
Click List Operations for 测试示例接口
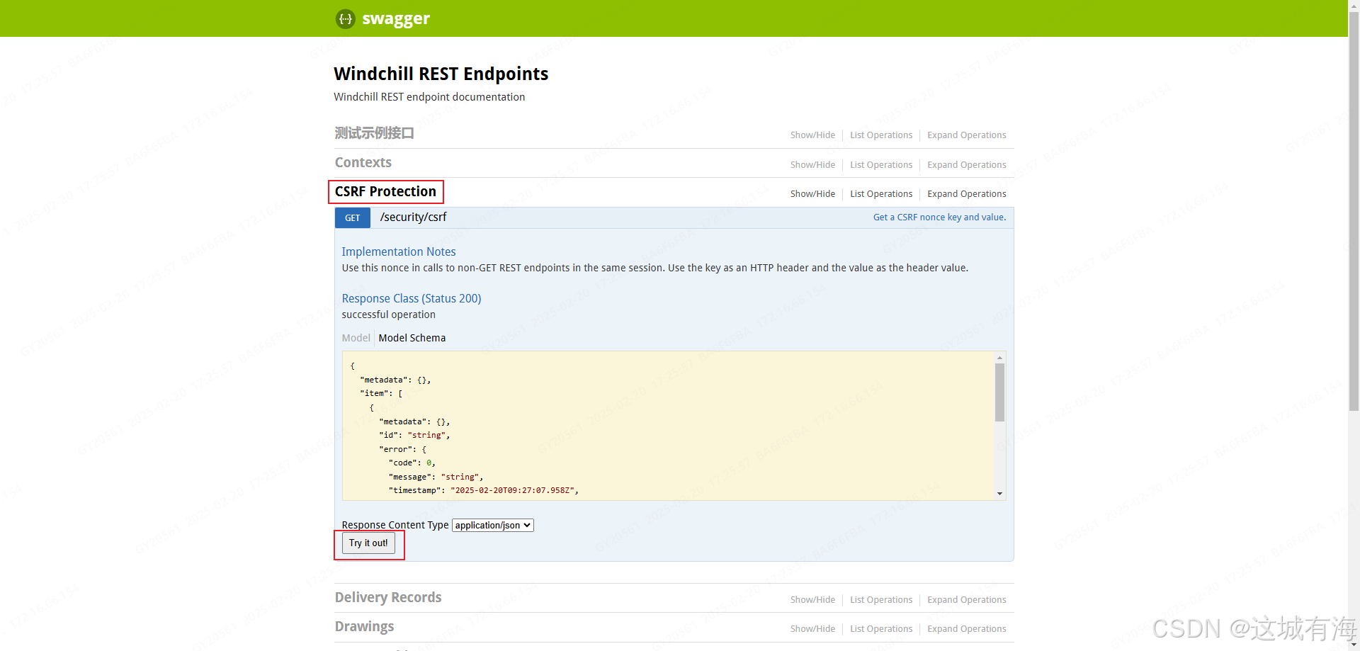[881, 135]
